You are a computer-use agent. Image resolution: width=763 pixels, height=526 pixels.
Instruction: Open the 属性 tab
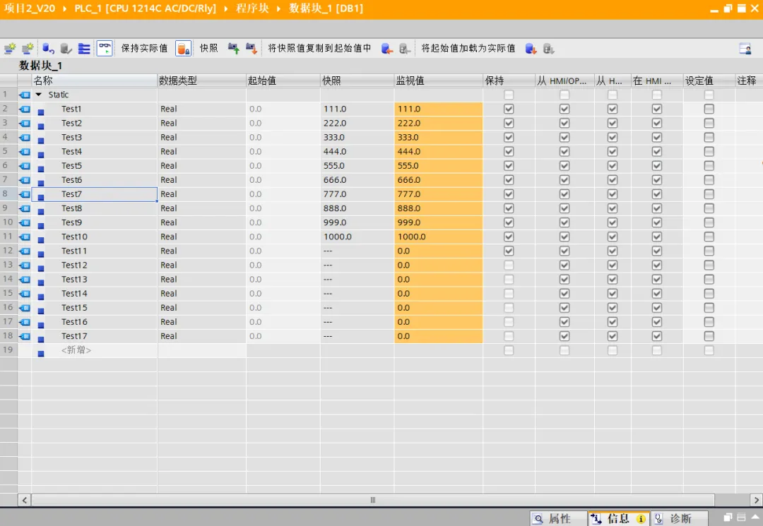tap(558, 519)
